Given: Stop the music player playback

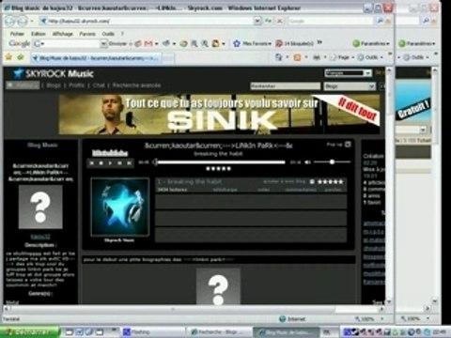Looking at the screenshot, I should (101, 163).
